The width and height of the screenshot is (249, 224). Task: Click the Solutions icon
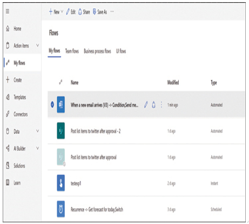[x=8, y=166]
